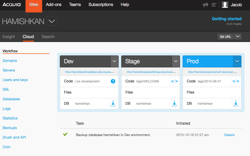Click the Stage Files row
The width and height of the screenshot is (250, 156).
click(x=151, y=93)
